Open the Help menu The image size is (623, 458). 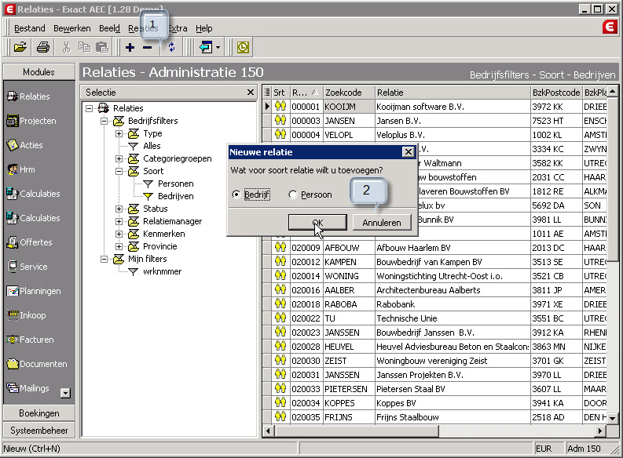click(203, 28)
